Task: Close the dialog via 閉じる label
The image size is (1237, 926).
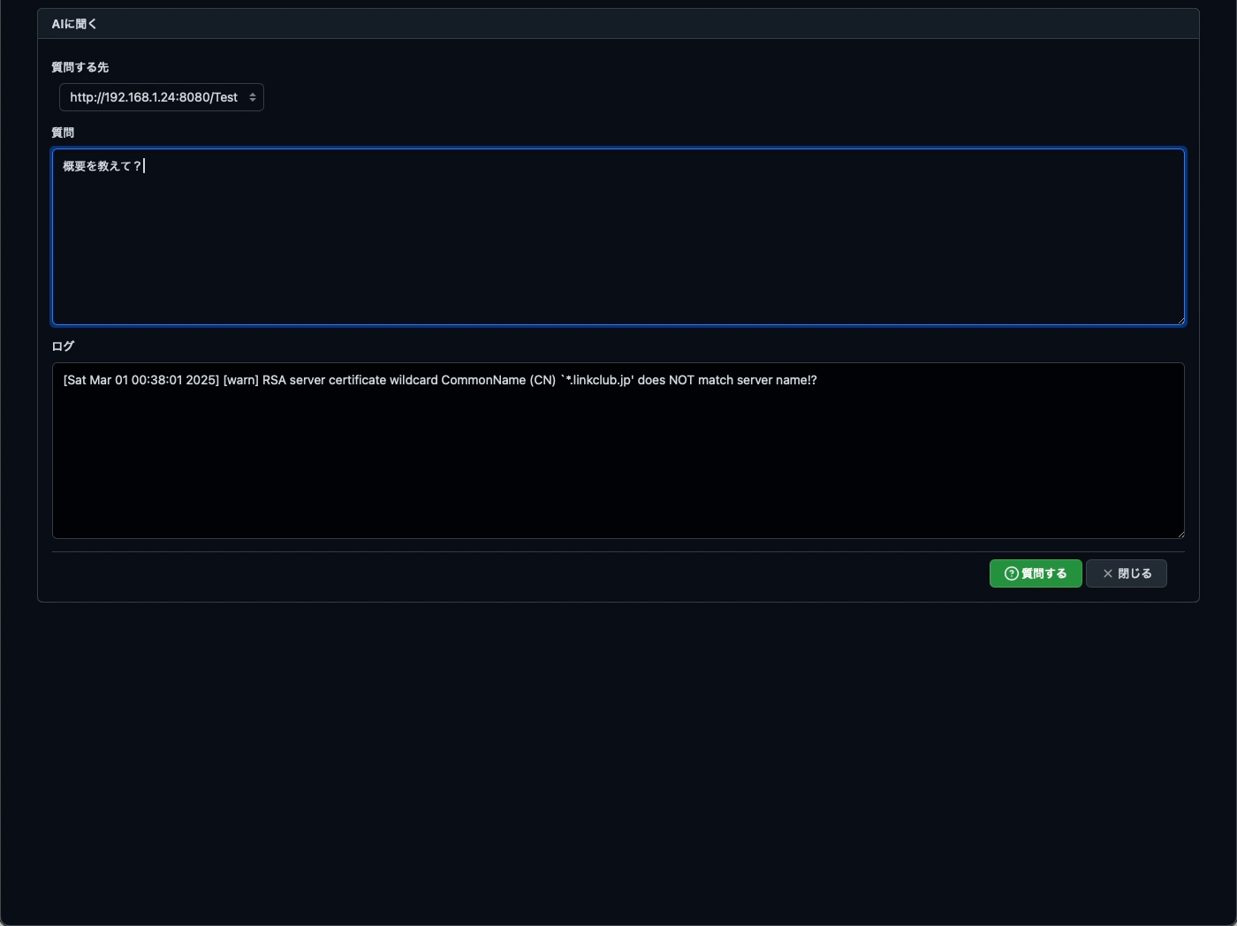Action: pyautogui.click(x=1135, y=573)
